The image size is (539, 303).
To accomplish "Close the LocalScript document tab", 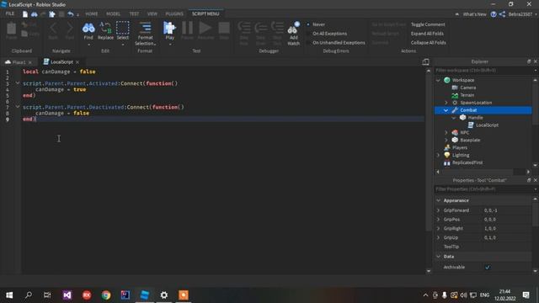I will click(x=77, y=61).
